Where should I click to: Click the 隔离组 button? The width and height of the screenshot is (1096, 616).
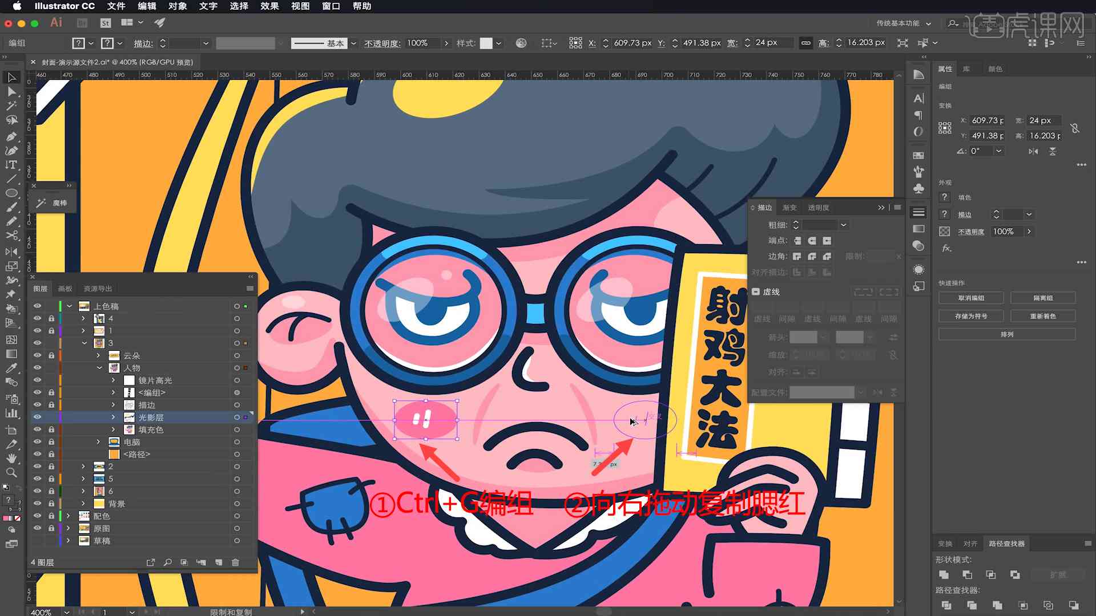click(x=1043, y=298)
